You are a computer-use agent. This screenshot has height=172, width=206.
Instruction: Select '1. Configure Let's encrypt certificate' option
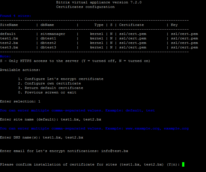pos(61,79)
